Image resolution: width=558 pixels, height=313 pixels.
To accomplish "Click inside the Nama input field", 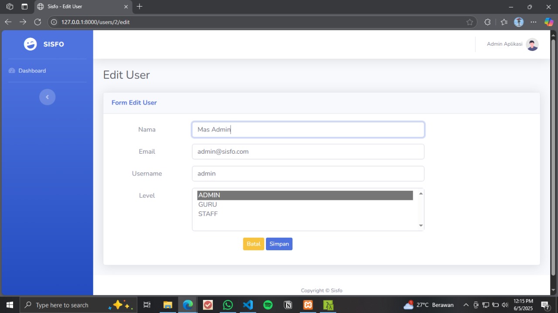I will 308,130.
